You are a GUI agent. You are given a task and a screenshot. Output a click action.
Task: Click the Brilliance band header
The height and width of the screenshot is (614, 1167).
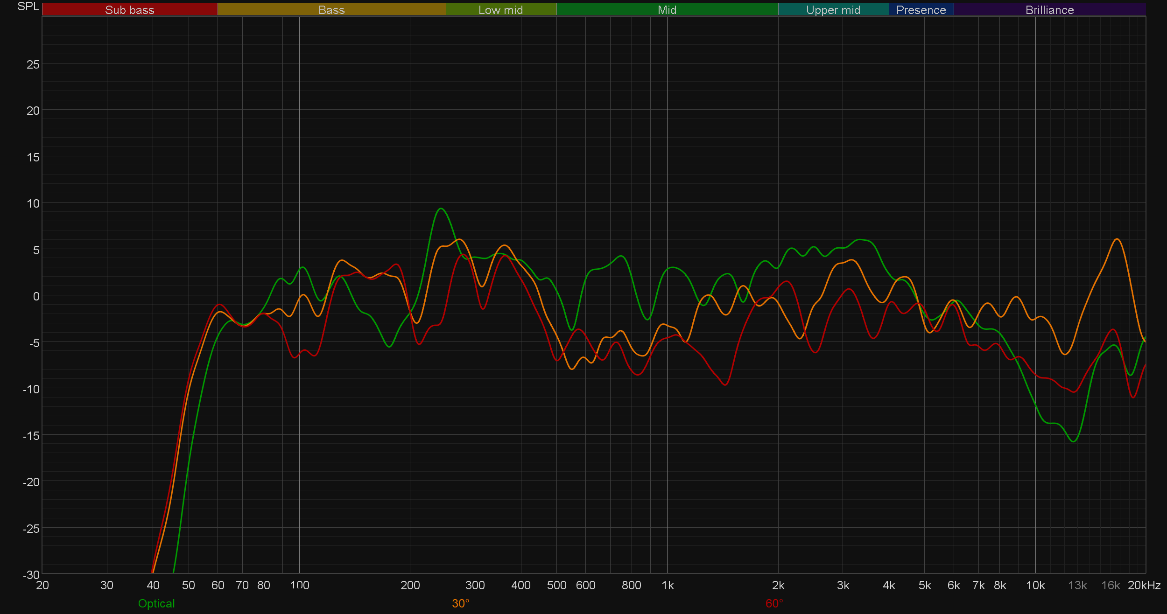(x=1049, y=10)
